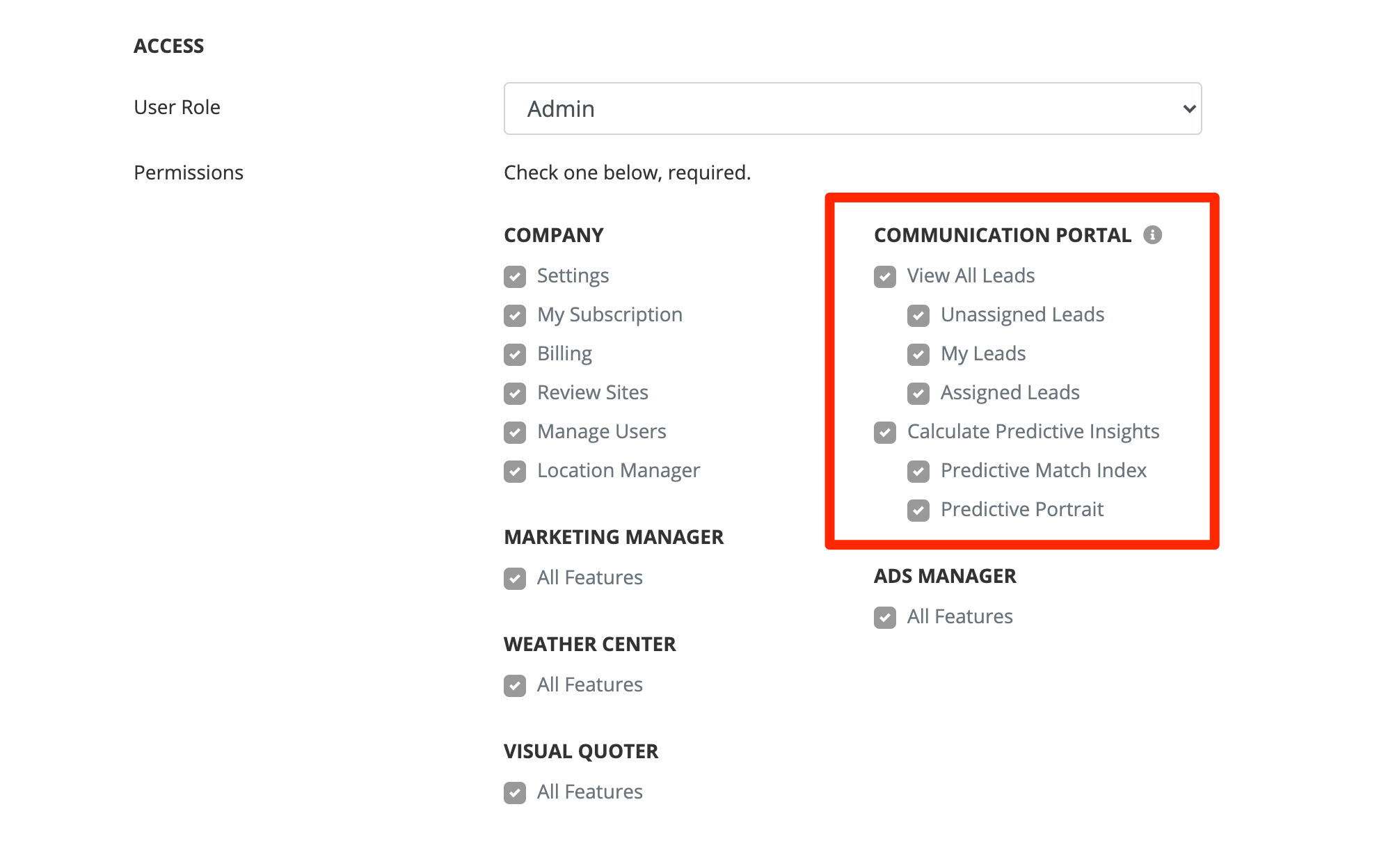This screenshot has height=857, width=1386.
Task: Uncheck Assigned Leads permission
Action: coord(918,394)
